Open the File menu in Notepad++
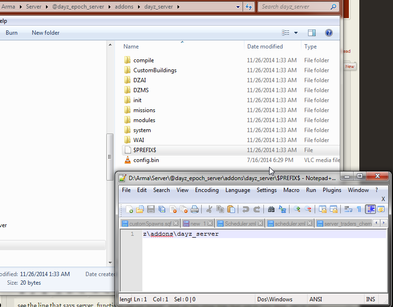The image size is (393, 307). 126,190
